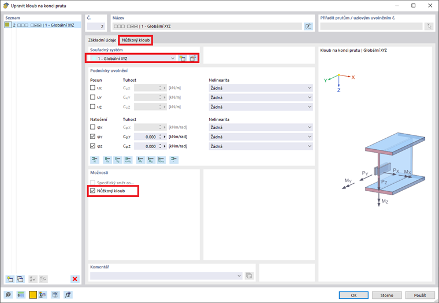Click the OK button
This screenshot has width=439, height=303.
tap(354, 295)
